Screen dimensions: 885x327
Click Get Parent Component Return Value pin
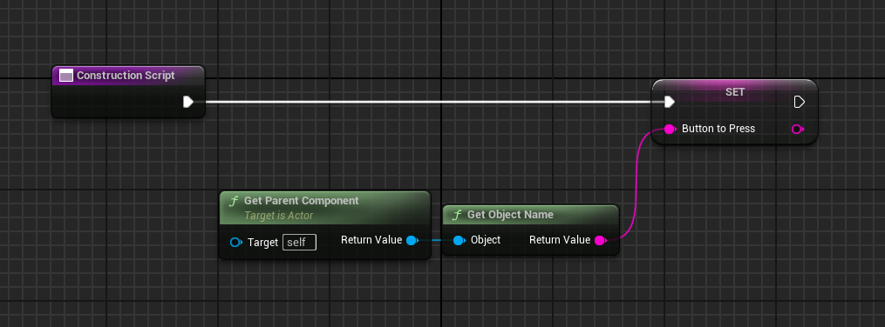(412, 240)
